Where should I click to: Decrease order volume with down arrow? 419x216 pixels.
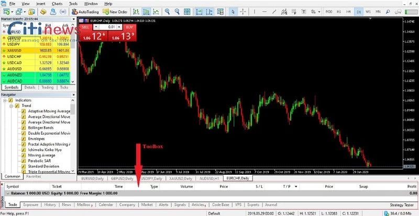(96, 27)
